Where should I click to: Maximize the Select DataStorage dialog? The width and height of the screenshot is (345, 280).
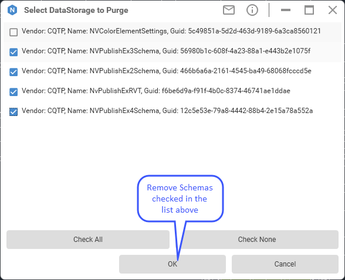[309, 10]
